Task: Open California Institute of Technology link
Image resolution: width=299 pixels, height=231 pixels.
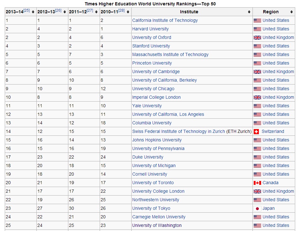Action: 165,20
